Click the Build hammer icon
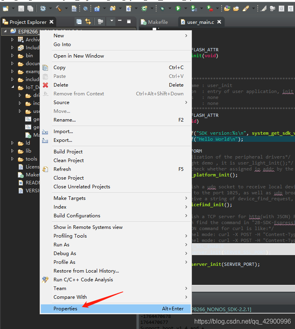The image size is (295, 329). 59,9
